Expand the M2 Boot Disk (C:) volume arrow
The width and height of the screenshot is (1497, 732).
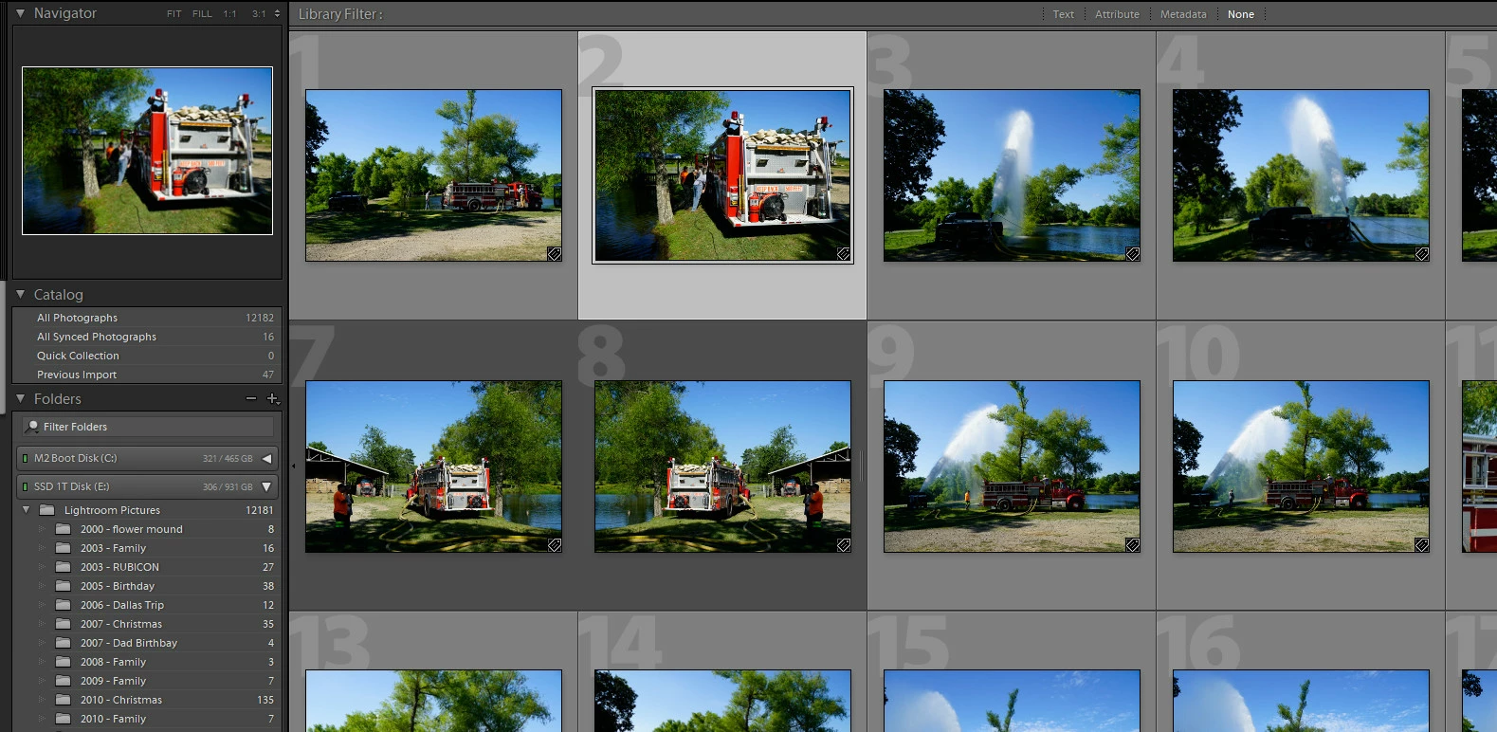click(266, 459)
